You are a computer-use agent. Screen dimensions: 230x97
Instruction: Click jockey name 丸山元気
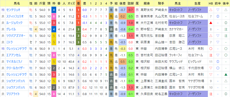coord(161,16)
